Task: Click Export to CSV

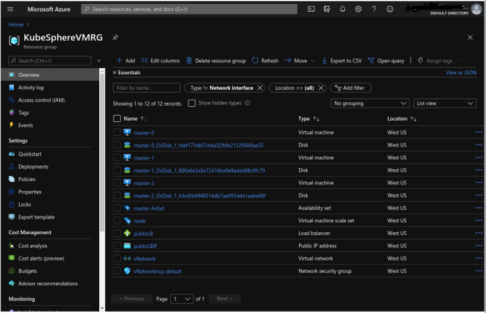Action: [x=342, y=60]
